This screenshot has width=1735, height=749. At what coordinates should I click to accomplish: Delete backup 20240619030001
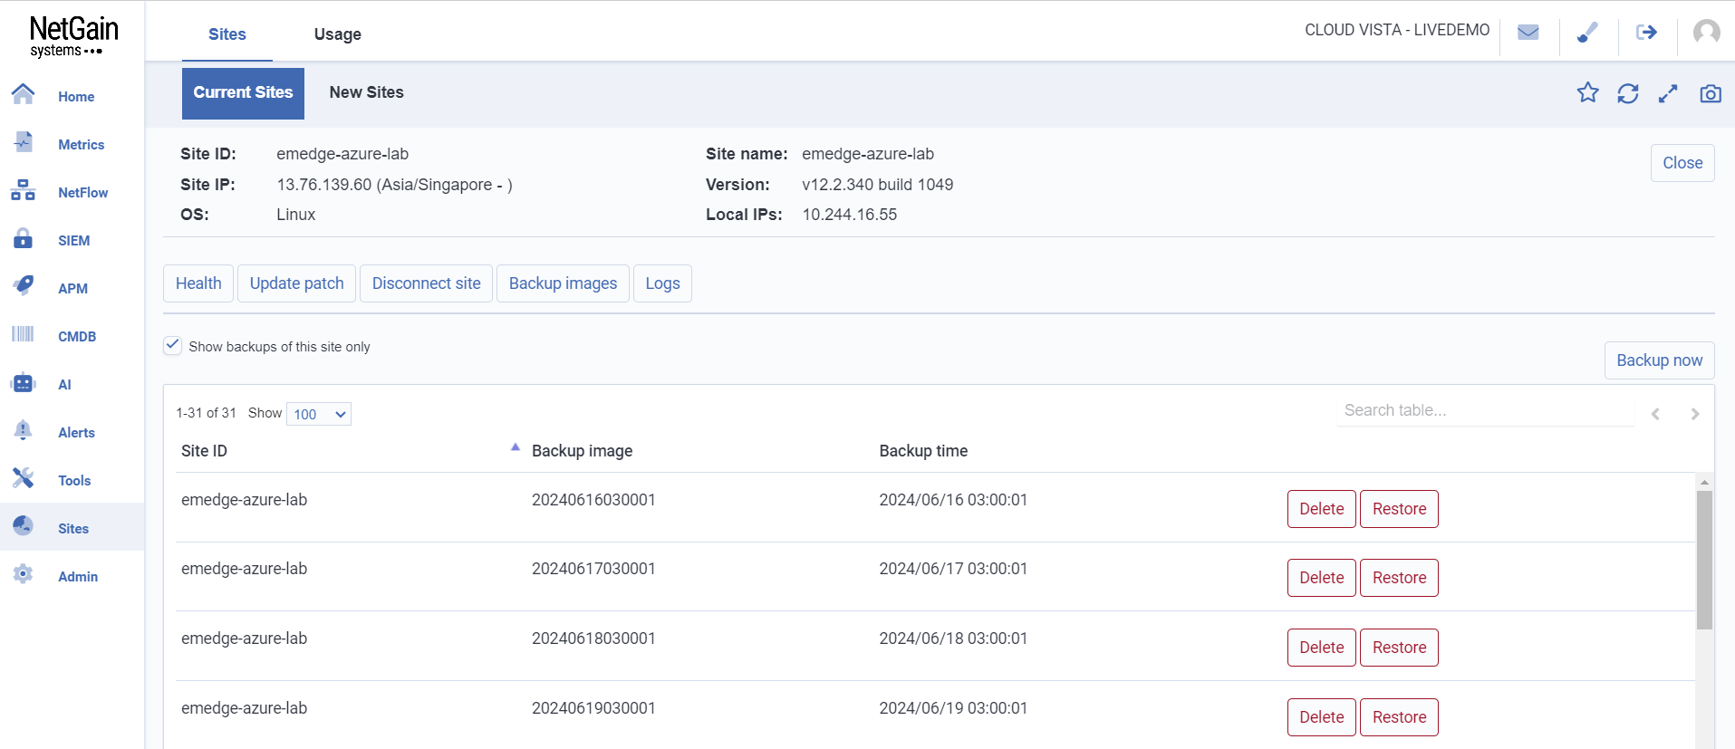1322,717
